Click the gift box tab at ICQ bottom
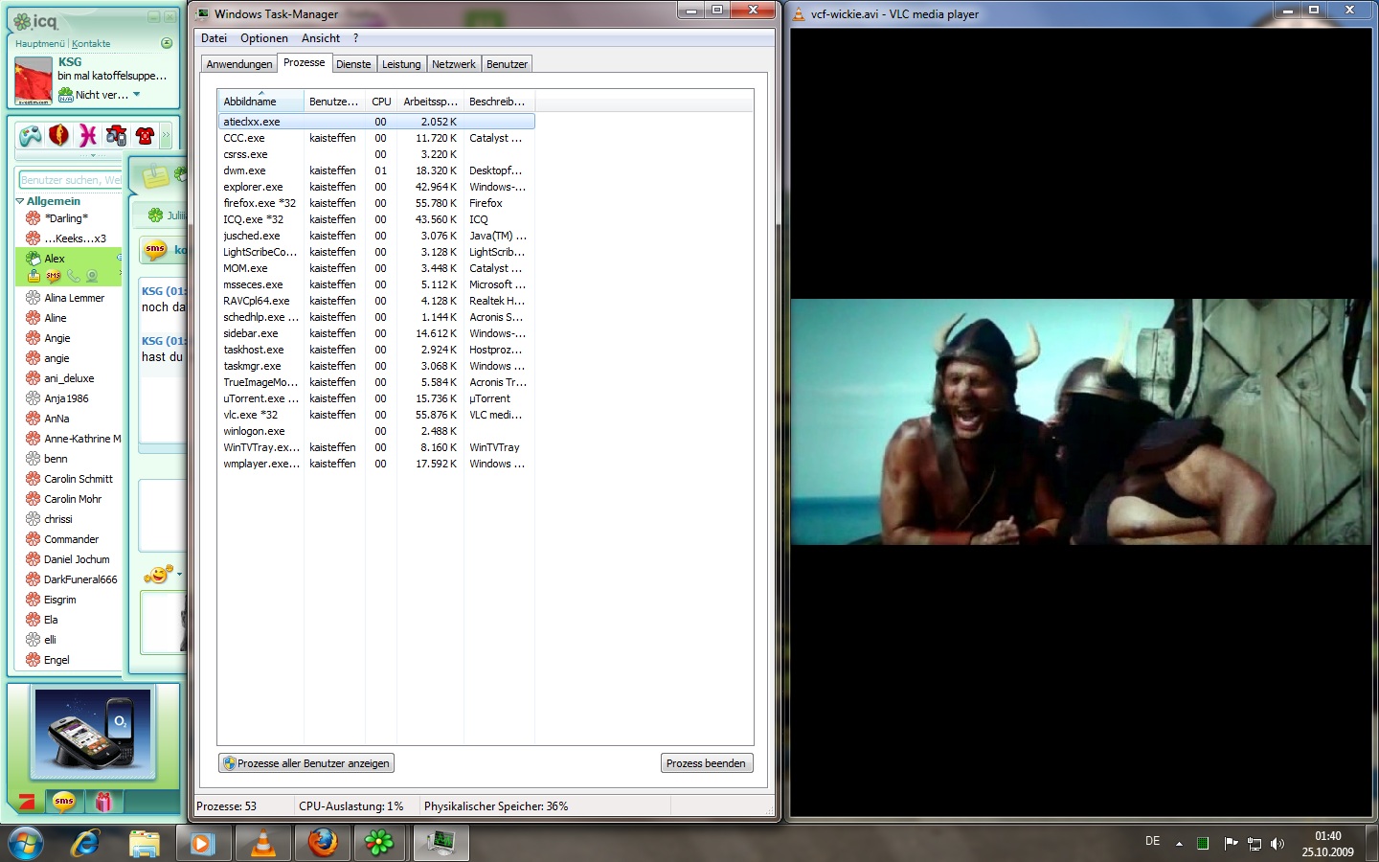 pyautogui.click(x=103, y=802)
